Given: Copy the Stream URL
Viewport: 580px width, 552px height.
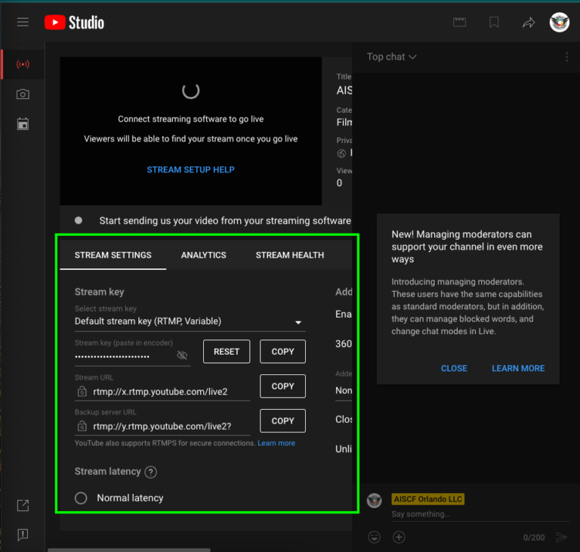Looking at the screenshot, I should (x=282, y=386).
